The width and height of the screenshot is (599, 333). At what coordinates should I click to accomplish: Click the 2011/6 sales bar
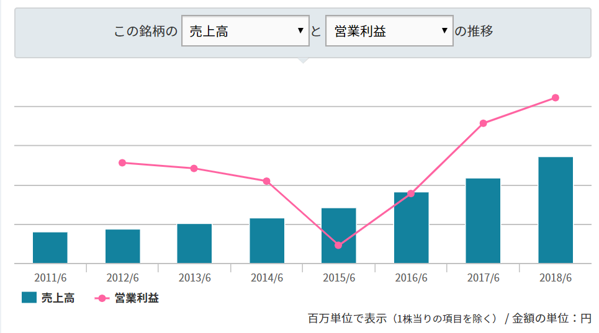click(50, 248)
